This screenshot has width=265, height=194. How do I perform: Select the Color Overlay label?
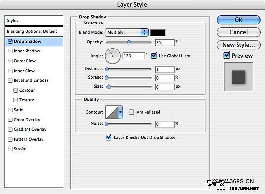[27, 120]
